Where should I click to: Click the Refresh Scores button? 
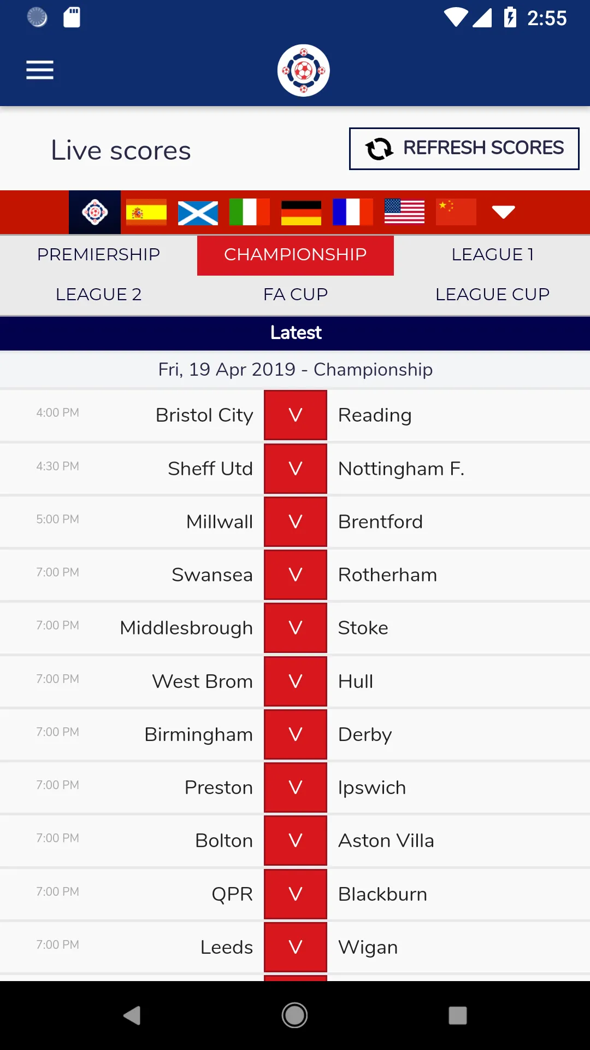click(x=464, y=149)
